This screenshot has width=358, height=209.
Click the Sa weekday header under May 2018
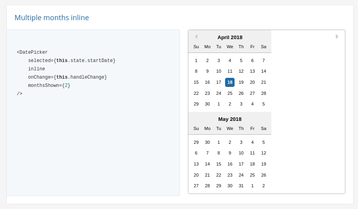[263, 128]
